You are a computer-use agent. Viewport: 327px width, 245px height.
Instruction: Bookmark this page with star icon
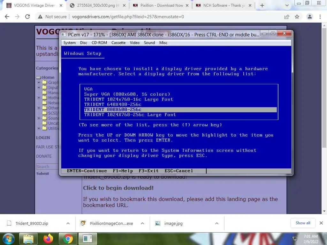click(297, 17)
